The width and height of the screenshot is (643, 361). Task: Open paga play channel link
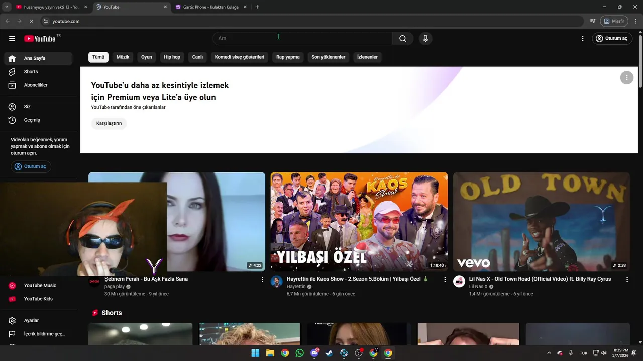click(115, 287)
